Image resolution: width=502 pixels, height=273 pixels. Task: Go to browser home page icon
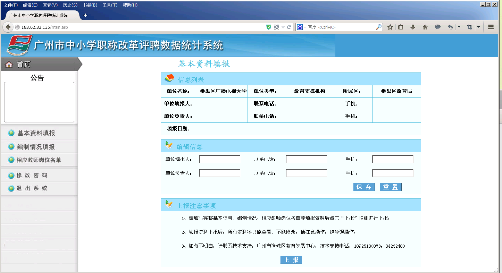[x=425, y=27]
